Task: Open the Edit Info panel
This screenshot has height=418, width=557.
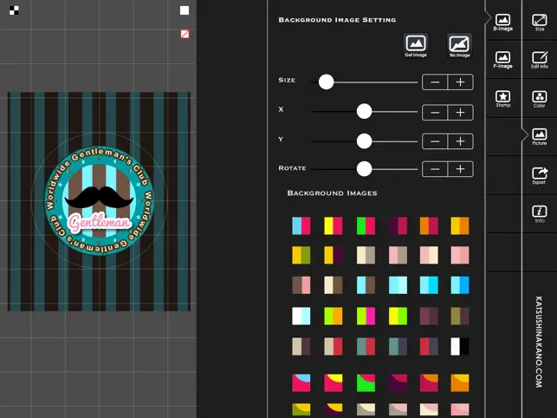Action: click(x=539, y=60)
